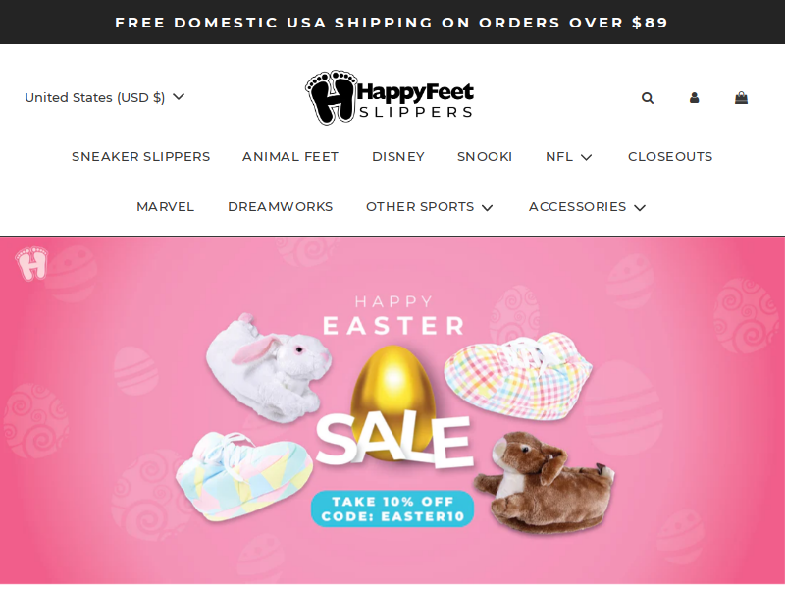Go to the Animal Feet category

pyautogui.click(x=290, y=157)
